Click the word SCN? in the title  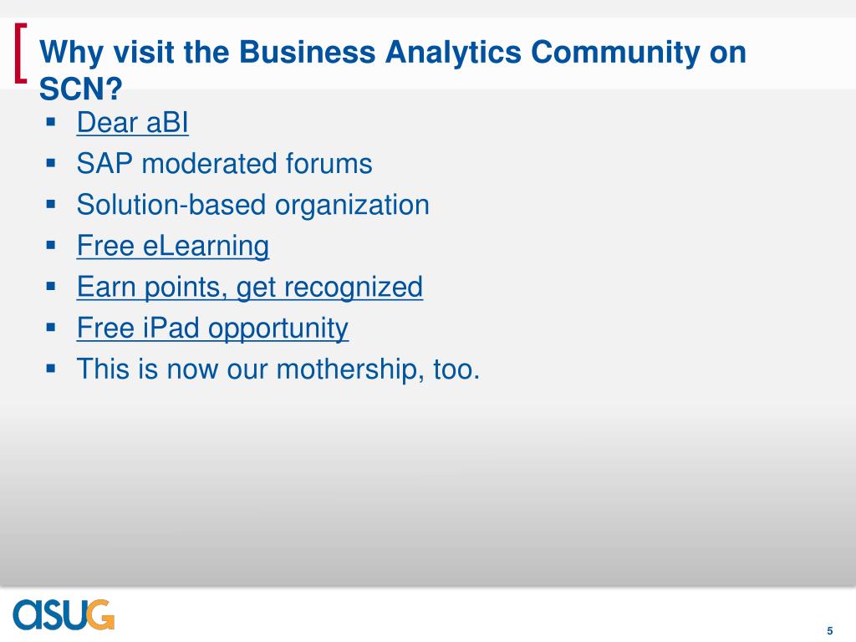pyautogui.click(x=81, y=89)
